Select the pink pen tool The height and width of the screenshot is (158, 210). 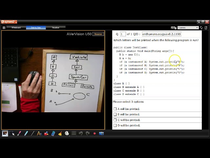click(x=19, y=133)
